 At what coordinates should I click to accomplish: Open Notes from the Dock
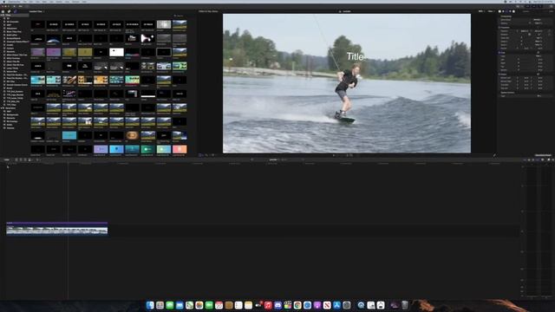point(249,305)
